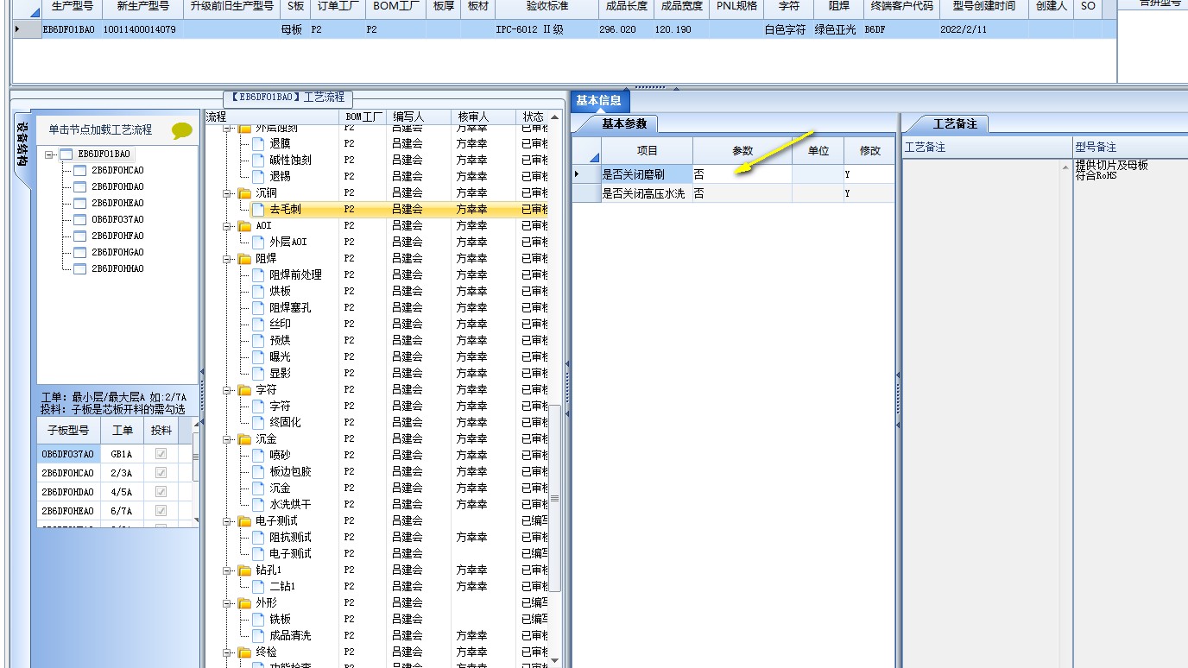Click the yellow folder icon of 钻孔1
This screenshot has width=1188, height=668.
[244, 570]
